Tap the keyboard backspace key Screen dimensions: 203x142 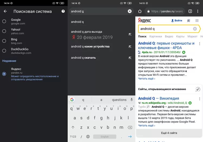130,127
